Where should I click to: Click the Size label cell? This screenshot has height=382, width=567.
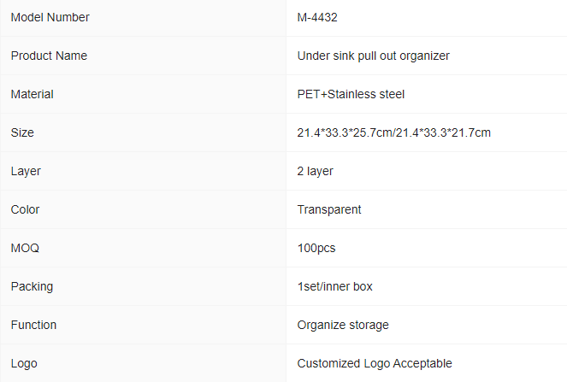143,132
